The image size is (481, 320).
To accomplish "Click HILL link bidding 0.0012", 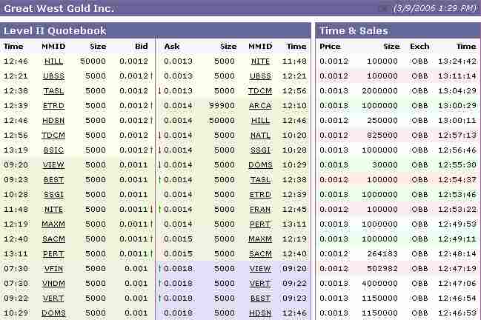I will click(53, 61).
